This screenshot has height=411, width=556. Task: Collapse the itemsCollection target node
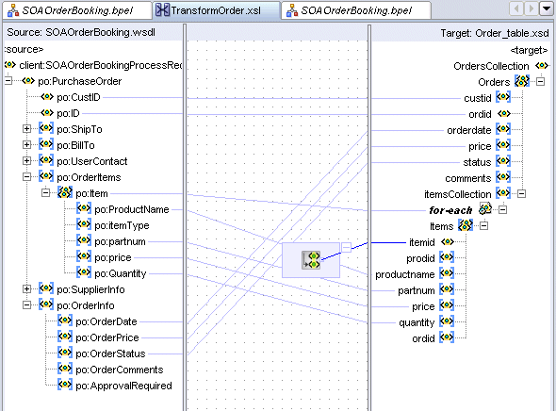521,193
